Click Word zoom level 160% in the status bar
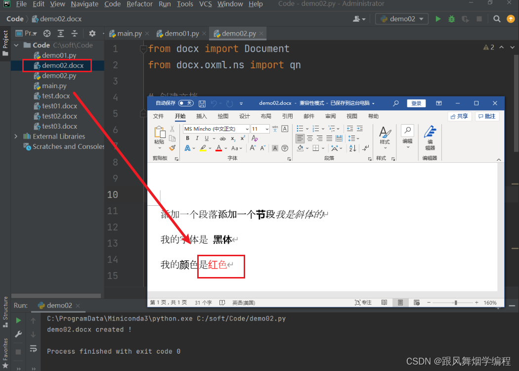This screenshot has height=371, width=519. 490,303
